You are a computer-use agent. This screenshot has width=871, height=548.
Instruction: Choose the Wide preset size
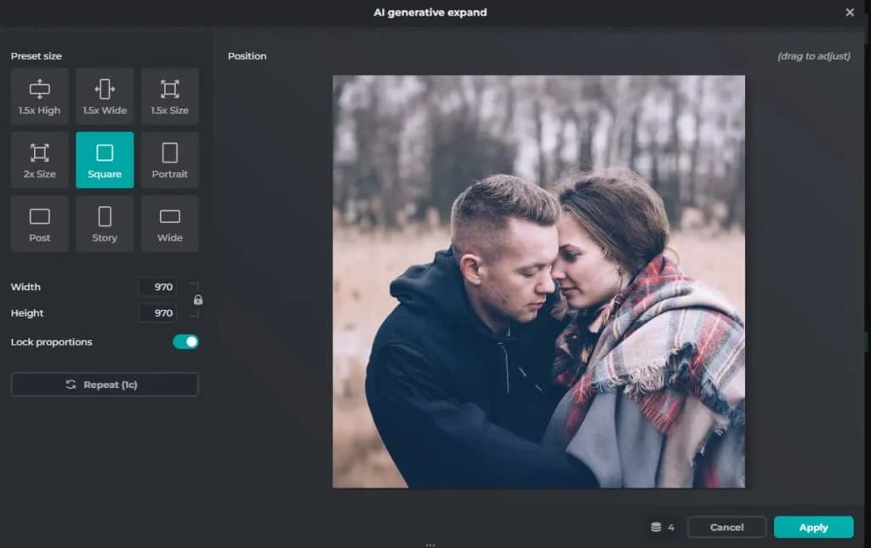169,224
